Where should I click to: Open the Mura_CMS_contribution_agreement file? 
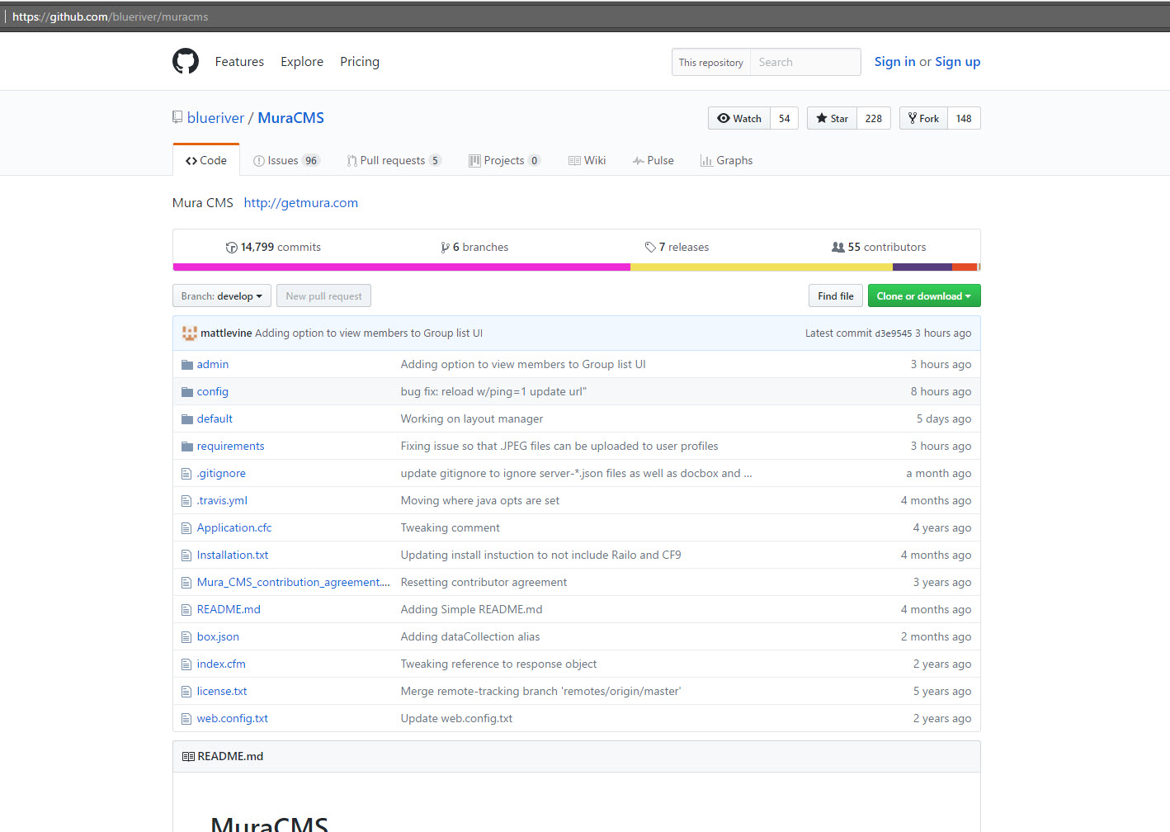[x=294, y=582]
